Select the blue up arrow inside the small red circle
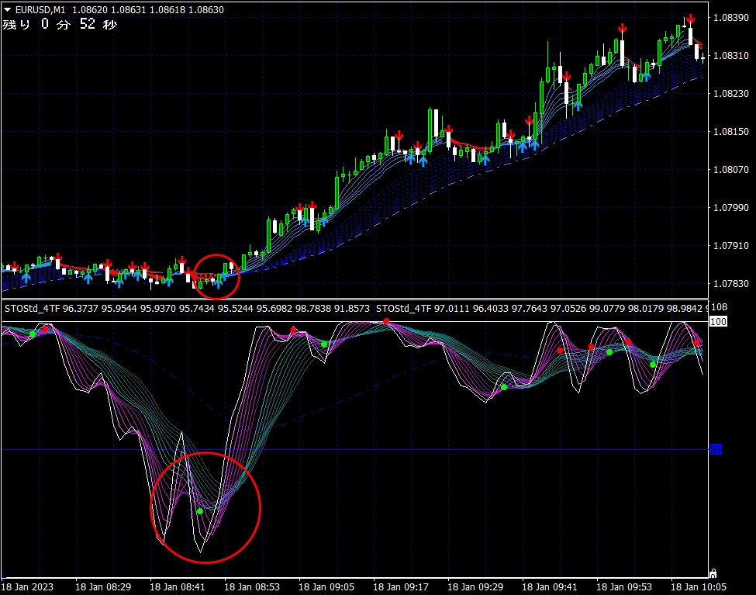Viewport: 756px width, 595px height. coord(218,282)
